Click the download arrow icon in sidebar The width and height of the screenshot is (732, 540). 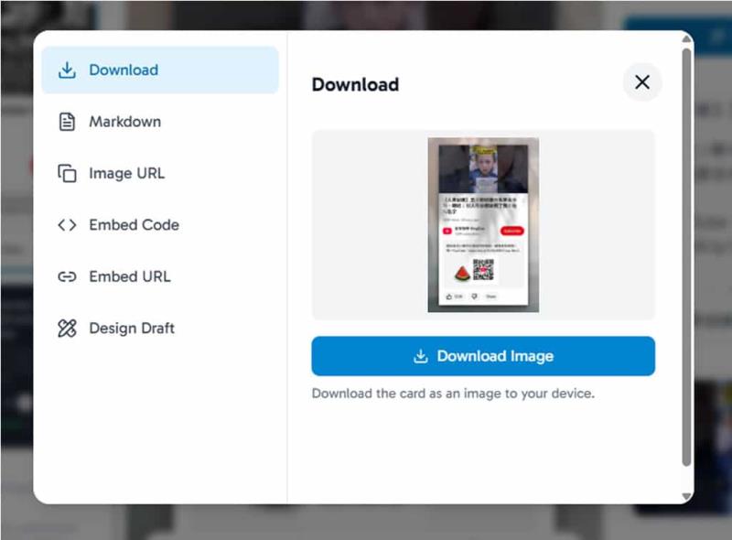click(x=67, y=70)
